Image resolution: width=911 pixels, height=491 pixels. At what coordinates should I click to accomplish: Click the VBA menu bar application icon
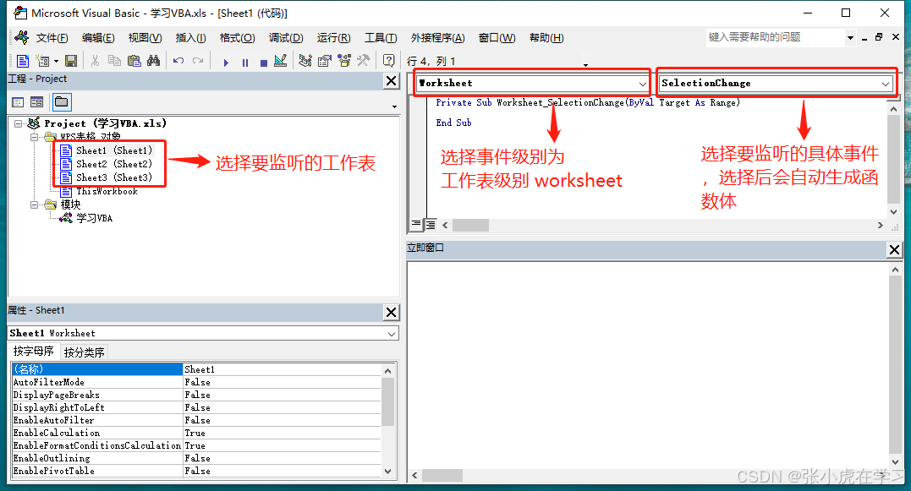[x=21, y=38]
